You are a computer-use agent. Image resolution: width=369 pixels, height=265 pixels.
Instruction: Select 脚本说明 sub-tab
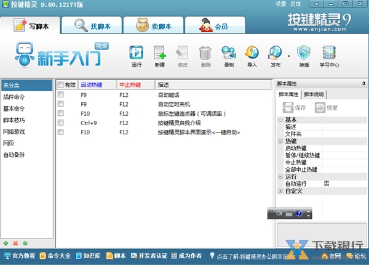314,94
